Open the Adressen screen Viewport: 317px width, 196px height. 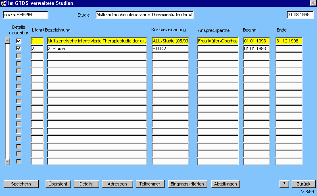click(x=117, y=184)
